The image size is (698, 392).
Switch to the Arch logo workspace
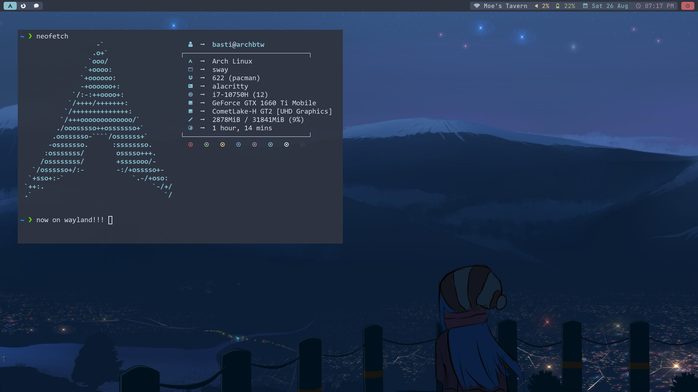10,6
